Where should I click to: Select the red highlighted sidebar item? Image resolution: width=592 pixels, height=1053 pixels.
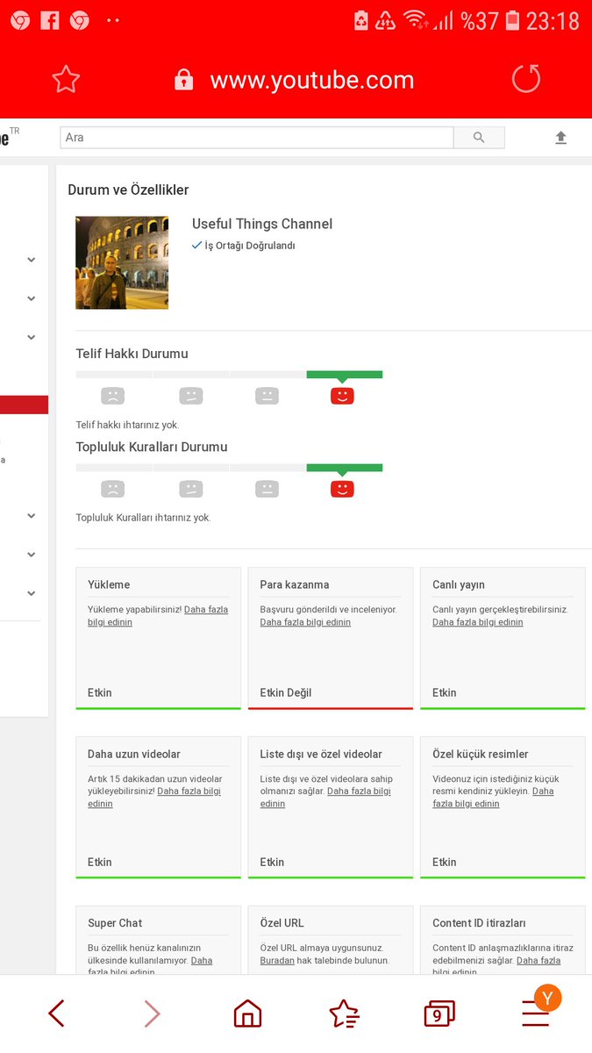[24, 405]
